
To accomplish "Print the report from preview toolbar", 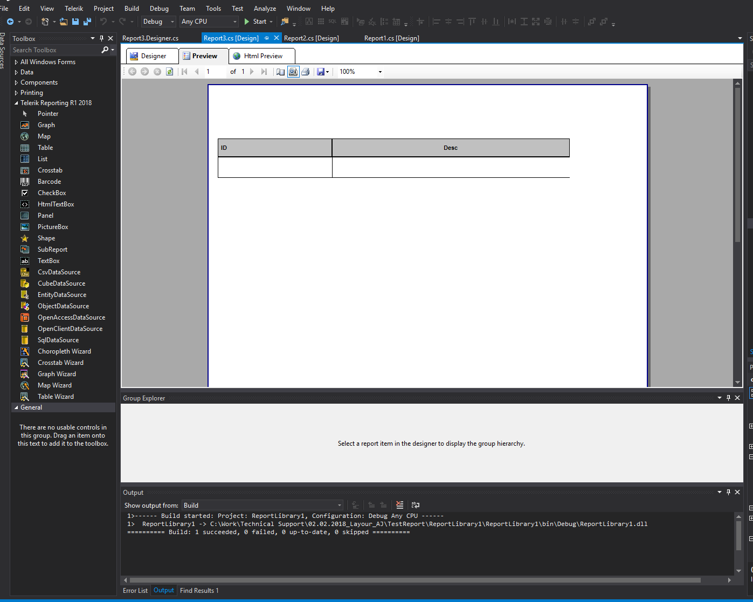I will point(306,72).
